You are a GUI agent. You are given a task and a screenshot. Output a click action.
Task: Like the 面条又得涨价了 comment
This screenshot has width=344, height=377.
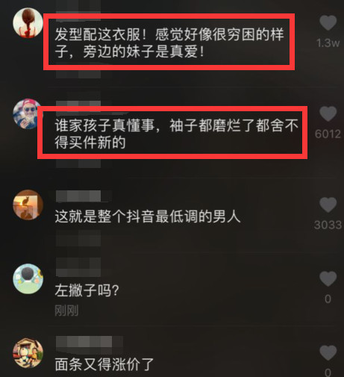tap(328, 352)
